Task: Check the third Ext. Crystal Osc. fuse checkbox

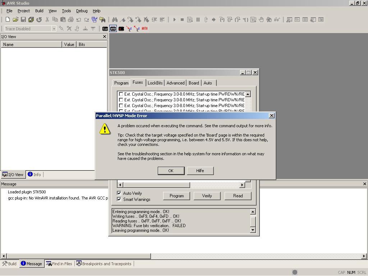Action: pyautogui.click(x=121, y=106)
